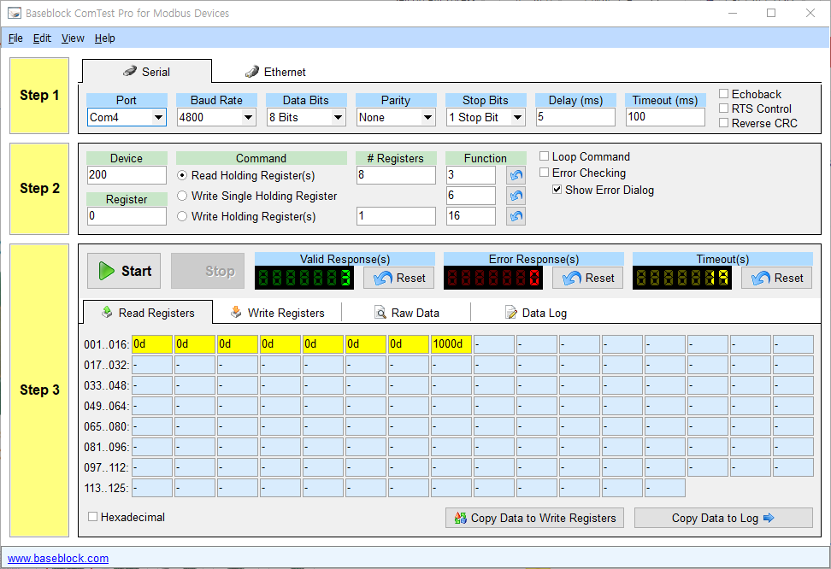Enable the Loop Command checkbox
Viewport: 831px width, 569px height.
pyautogui.click(x=544, y=156)
